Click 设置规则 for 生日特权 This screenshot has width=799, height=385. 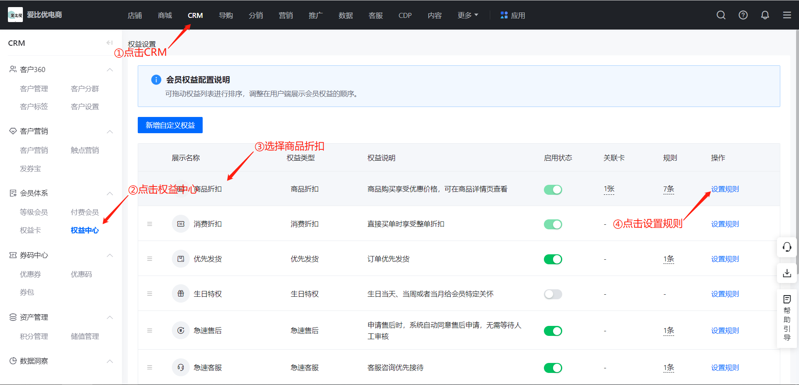click(x=725, y=294)
